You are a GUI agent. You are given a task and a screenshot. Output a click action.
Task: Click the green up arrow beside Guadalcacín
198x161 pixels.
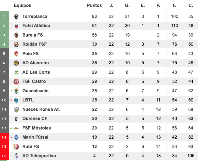point(11,91)
